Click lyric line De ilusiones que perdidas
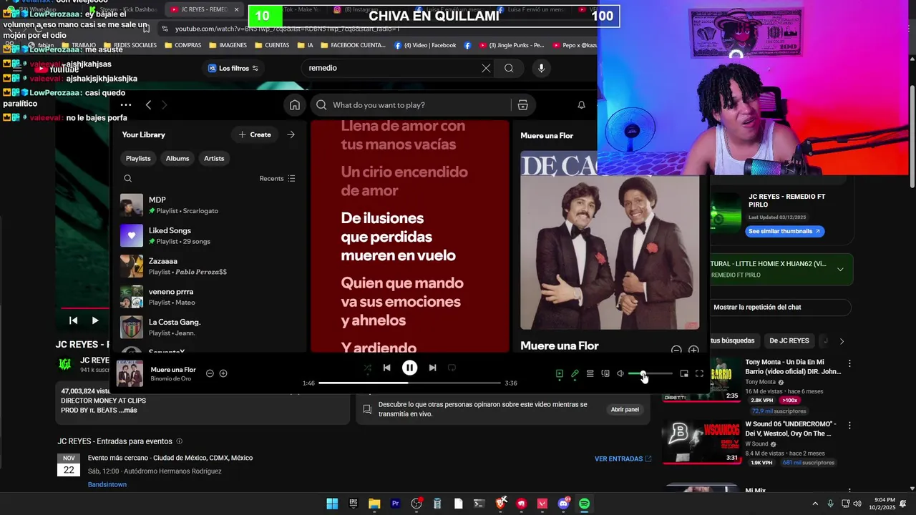The height and width of the screenshot is (515, 916). point(398,237)
